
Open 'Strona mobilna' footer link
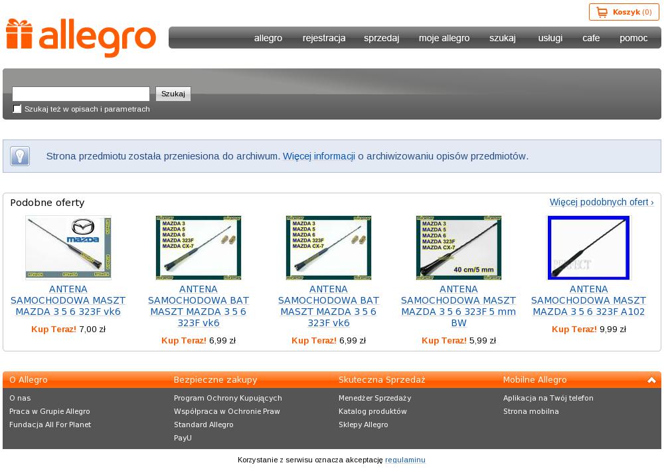pyautogui.click(x=531, y=411)
